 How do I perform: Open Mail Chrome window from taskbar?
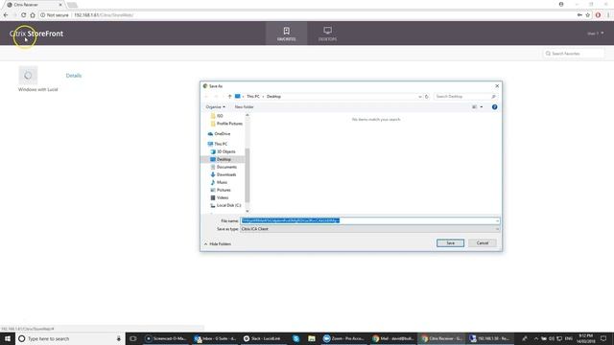(392, 338)
